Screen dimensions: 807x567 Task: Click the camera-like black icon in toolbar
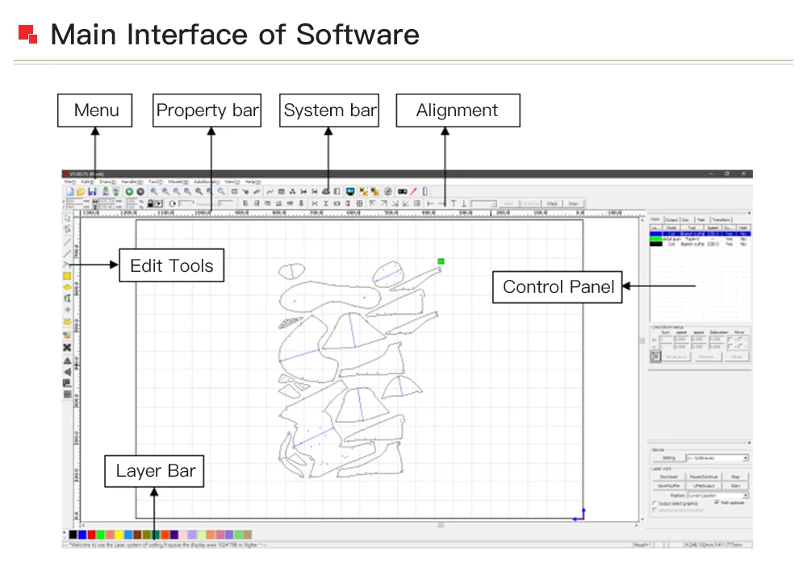click(x=403, y=191)
